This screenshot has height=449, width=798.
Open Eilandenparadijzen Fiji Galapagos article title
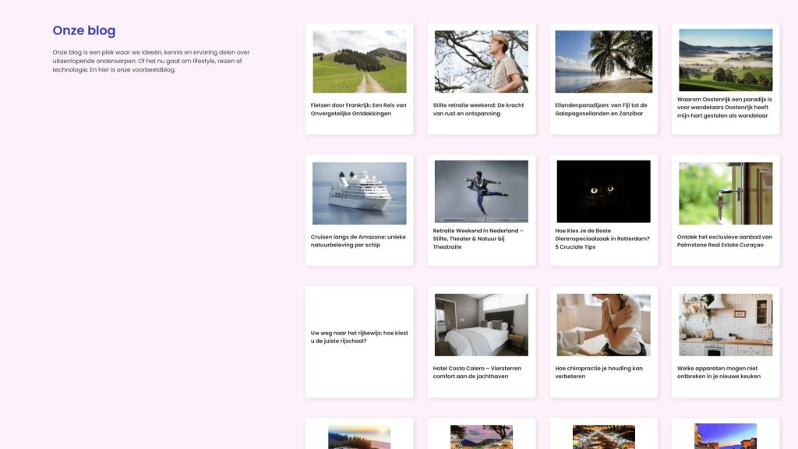click(601, 109)
